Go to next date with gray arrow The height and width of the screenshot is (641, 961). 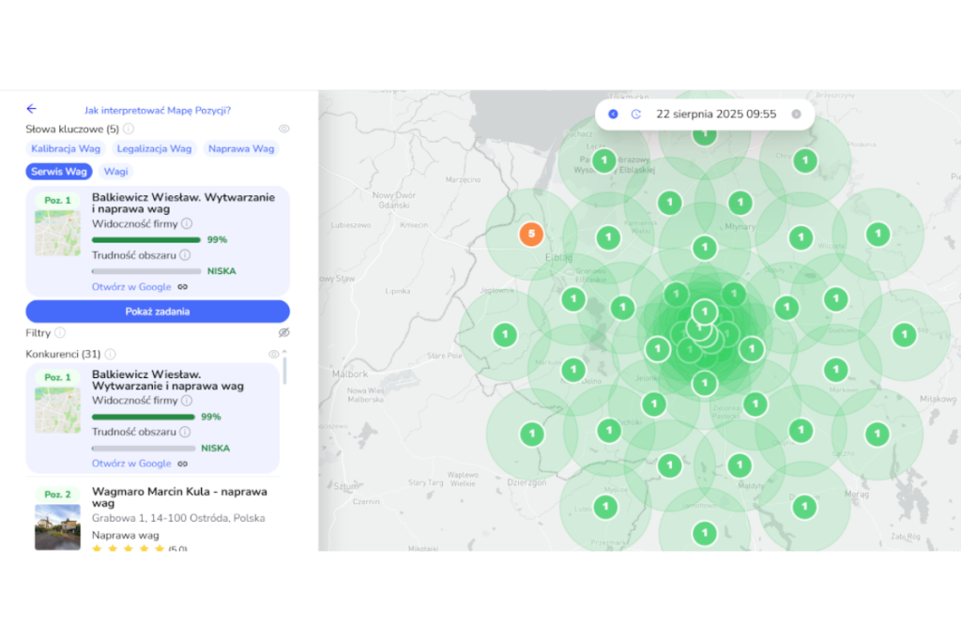[x=796, y=114]
